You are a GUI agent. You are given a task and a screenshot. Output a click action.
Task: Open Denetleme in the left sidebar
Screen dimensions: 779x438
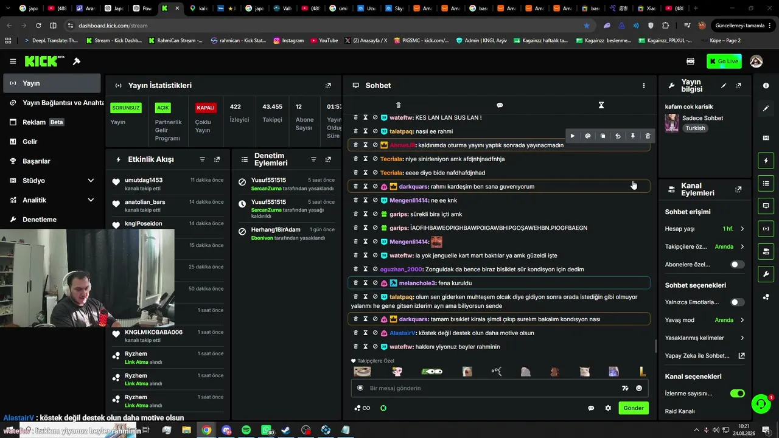[x=52, y=220]
